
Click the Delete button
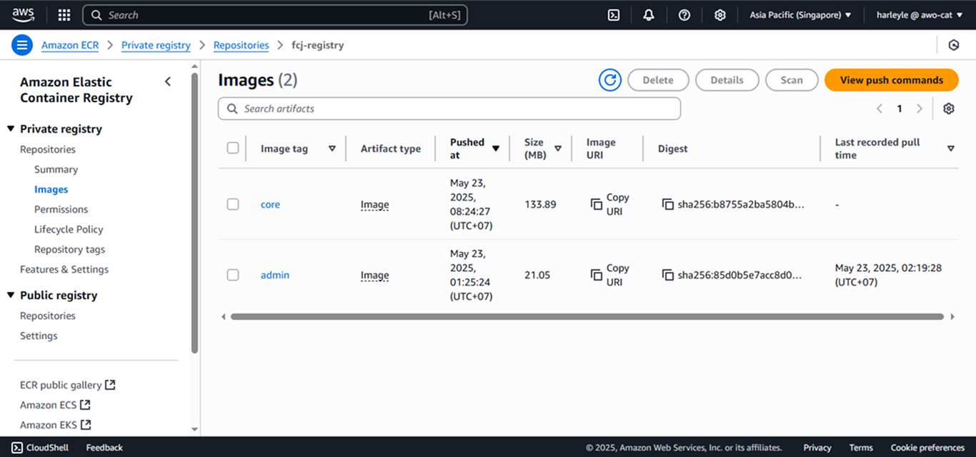point(658,80)
